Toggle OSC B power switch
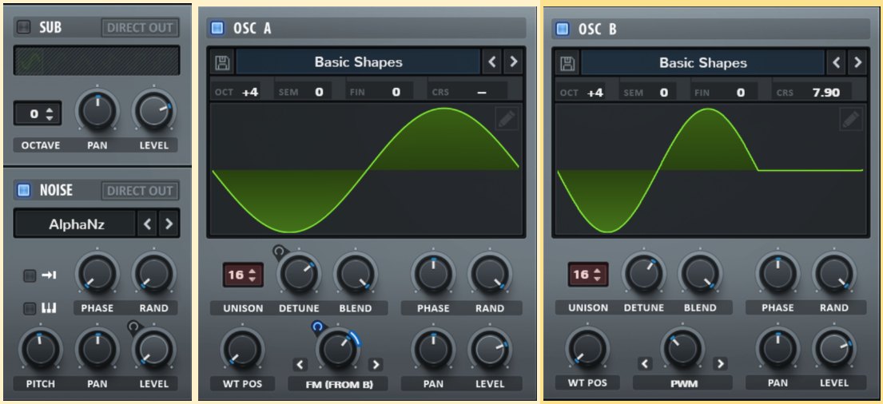 tap(562, 29)
